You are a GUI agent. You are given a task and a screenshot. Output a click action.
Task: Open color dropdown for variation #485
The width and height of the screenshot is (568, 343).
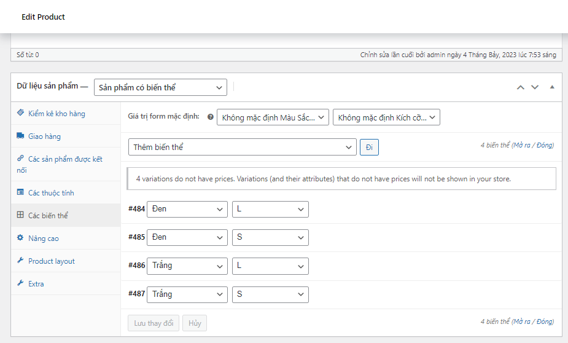pyautogui.click(x=187, y=237)
